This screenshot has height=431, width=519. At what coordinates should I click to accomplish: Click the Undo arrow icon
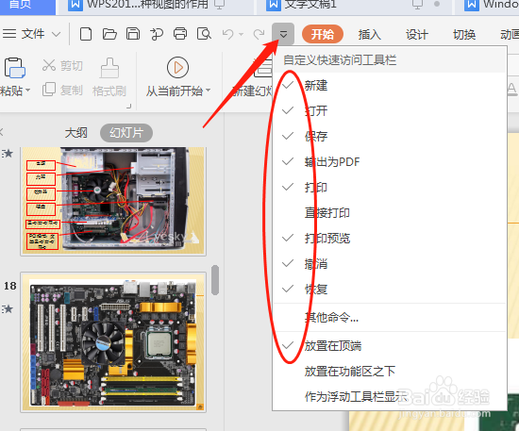coord(228,34)
